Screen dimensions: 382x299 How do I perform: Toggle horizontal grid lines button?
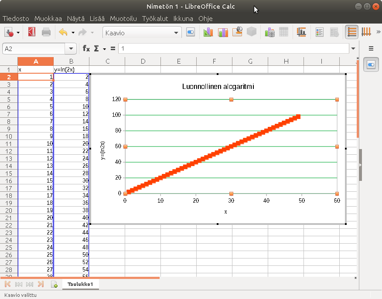click(351, 32)
